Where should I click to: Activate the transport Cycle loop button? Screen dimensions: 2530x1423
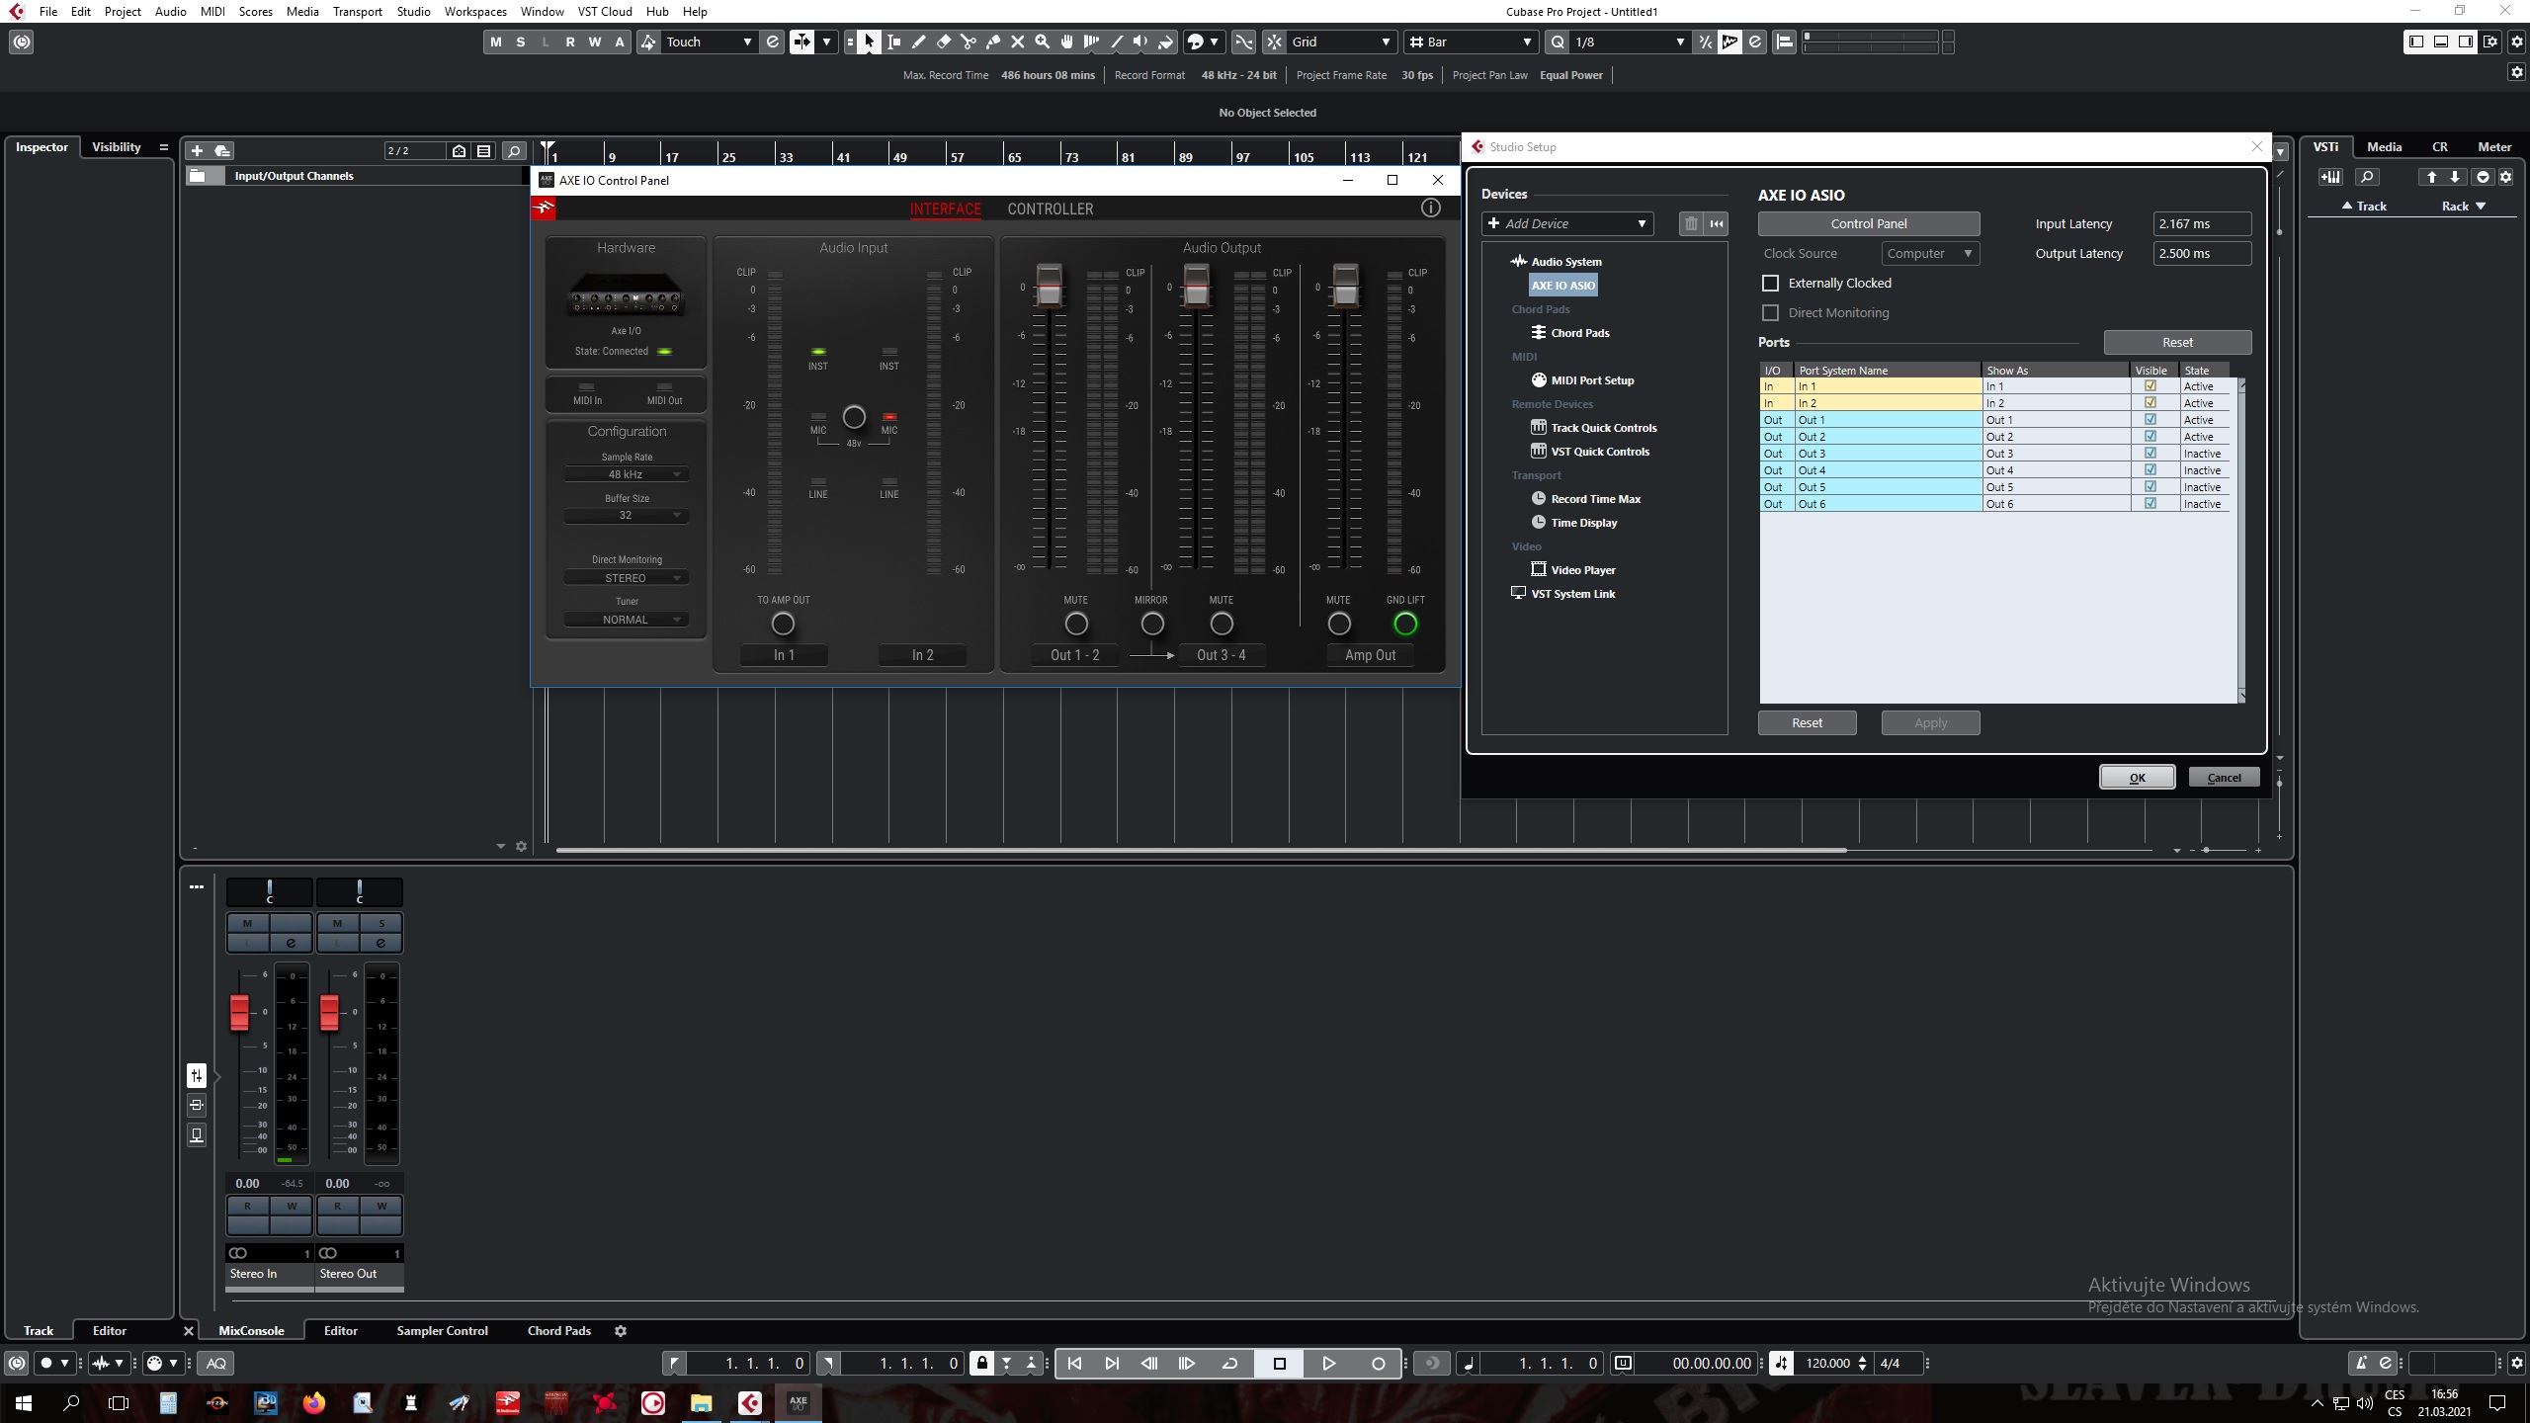pos(1230,1364)
